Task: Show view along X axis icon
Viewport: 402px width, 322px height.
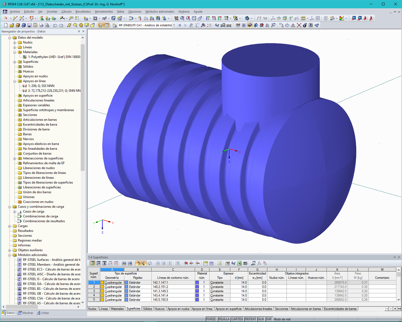Action: (x=208, y=18)
